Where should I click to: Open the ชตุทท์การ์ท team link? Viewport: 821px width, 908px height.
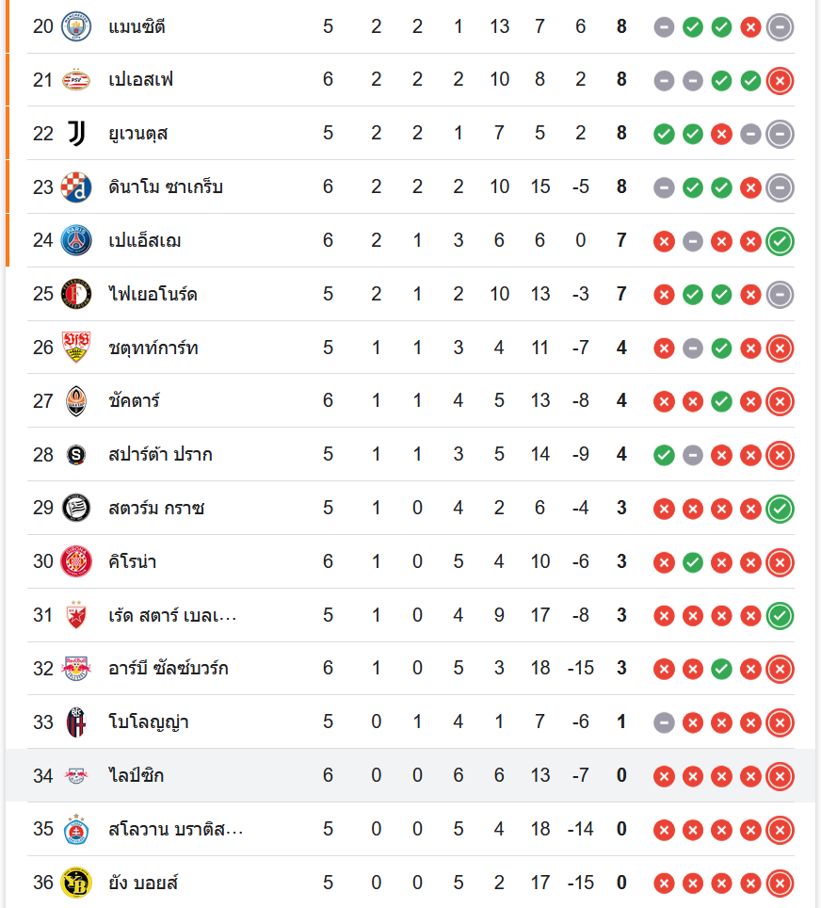[x=153, y=349]
